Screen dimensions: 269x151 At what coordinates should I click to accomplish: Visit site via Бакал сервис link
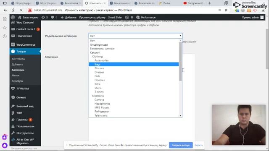28,17
